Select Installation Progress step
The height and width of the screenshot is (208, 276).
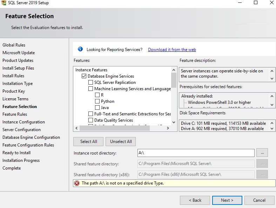click(x=21, y=160)
